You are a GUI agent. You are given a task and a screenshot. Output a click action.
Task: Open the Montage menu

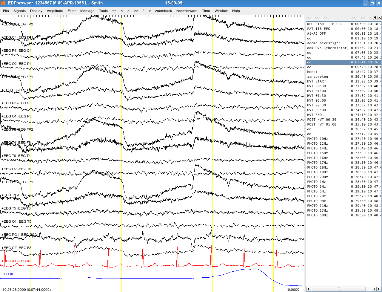(x=87, y=11)
